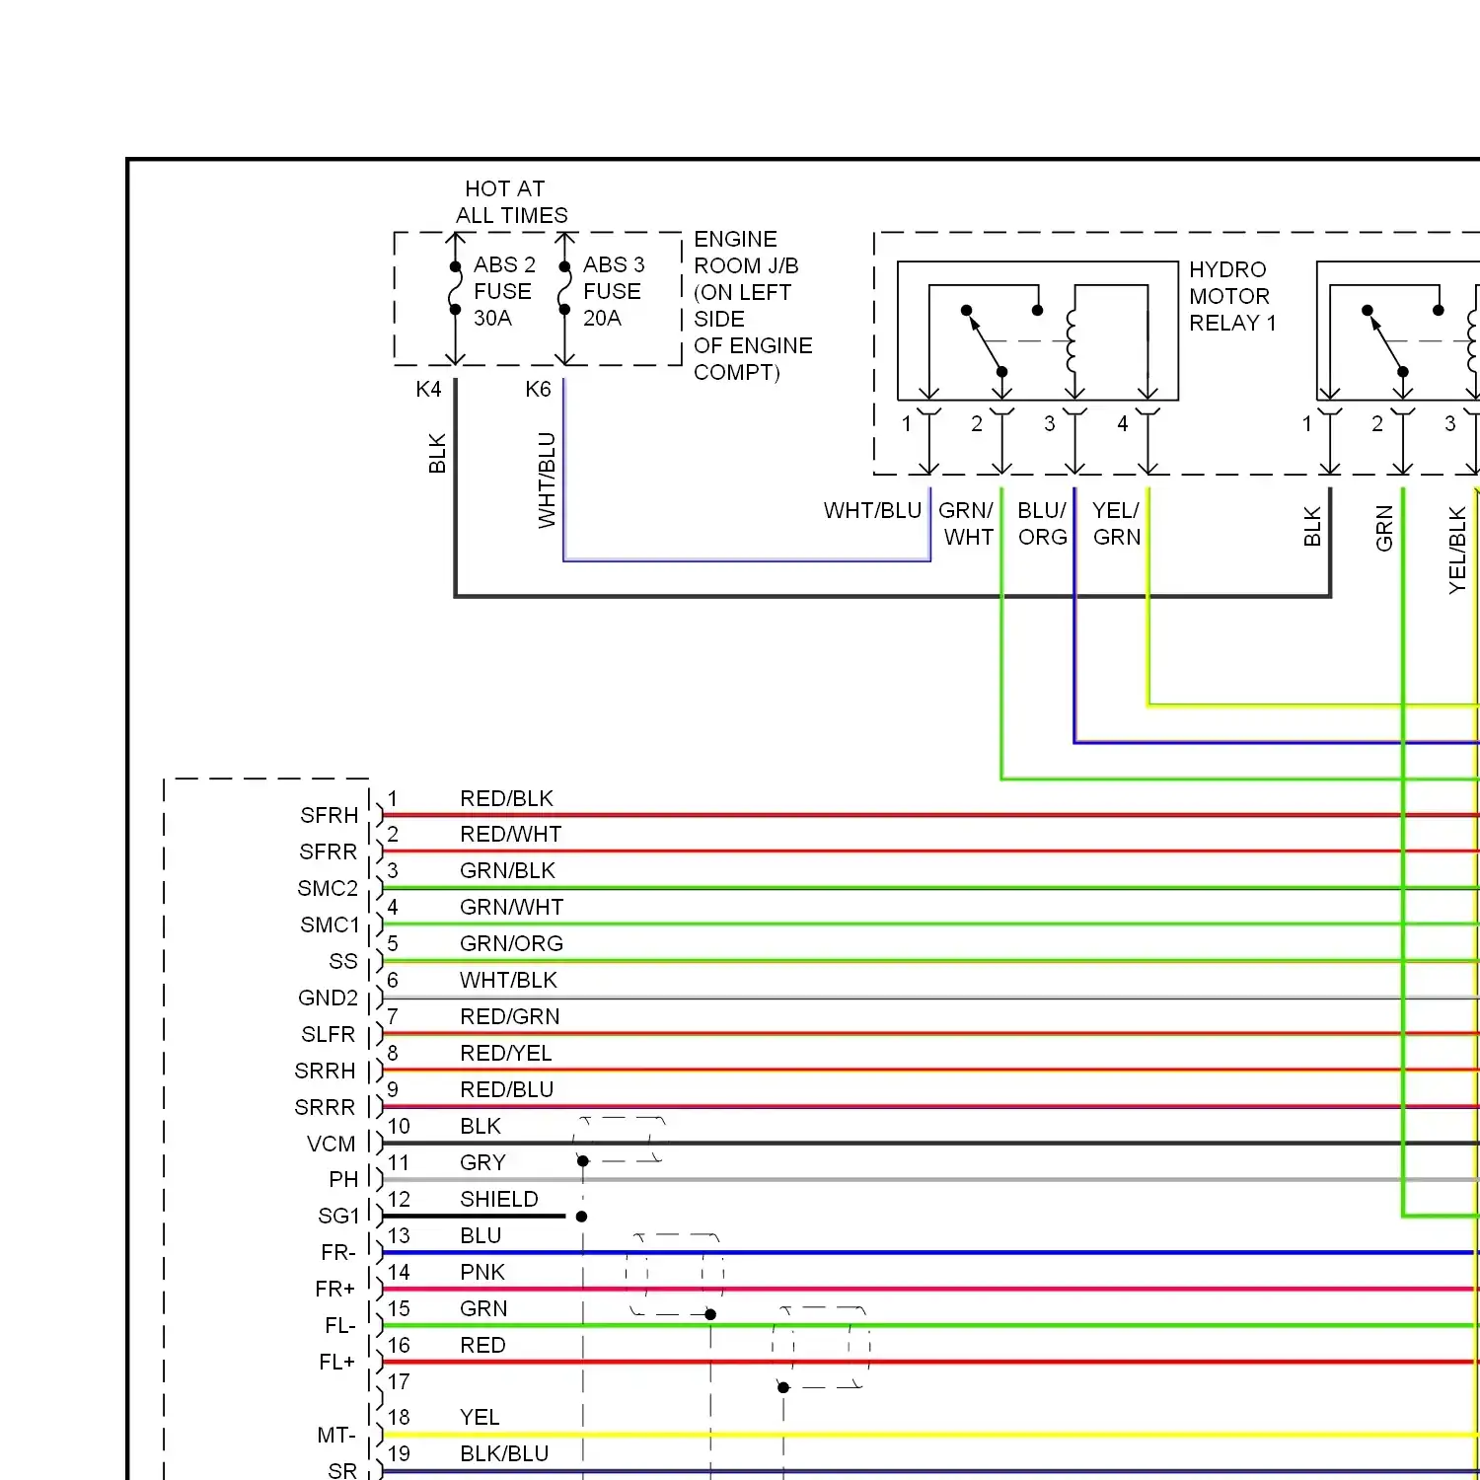Image resolution: width=1480 pixels, height=1480 pixels.
Task: Click the vertical BLK label under second relay pin 1
Action: (x=1312, y=527)
